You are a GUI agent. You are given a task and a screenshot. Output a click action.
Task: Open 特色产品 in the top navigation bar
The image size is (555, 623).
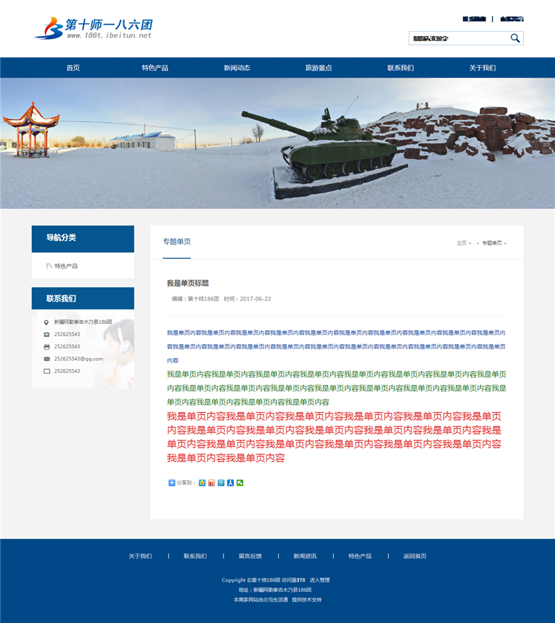(155, 68)
